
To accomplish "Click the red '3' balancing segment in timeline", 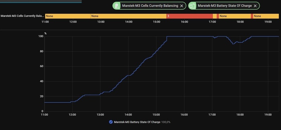I will tap(190, 16).
